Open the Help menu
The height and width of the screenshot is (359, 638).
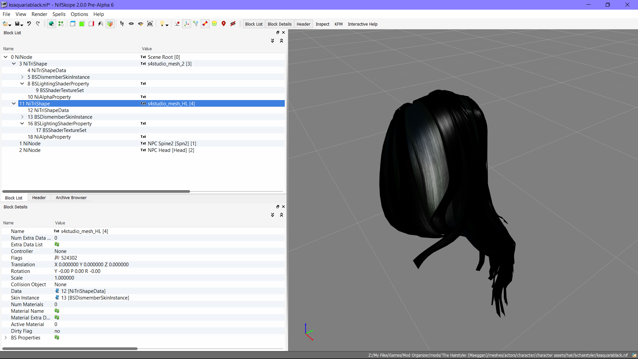[x=99, y=14]
